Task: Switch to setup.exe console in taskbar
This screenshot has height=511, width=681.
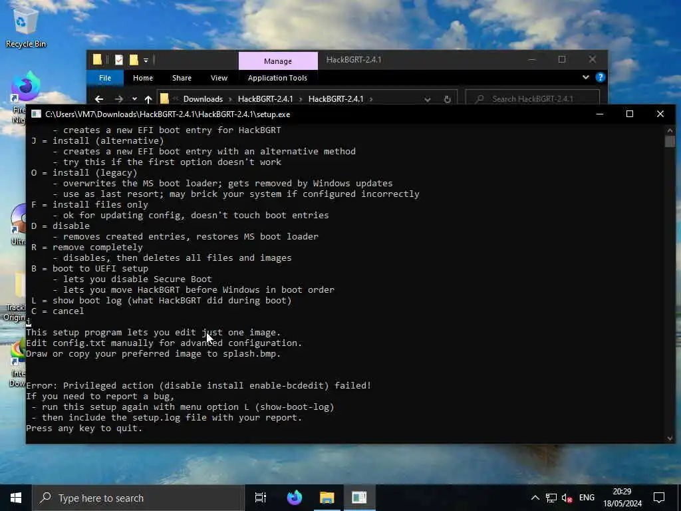Action: tap(359, 498)
